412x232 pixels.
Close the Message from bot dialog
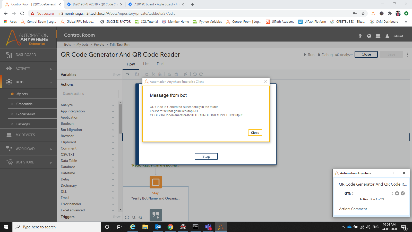(255, 132)
